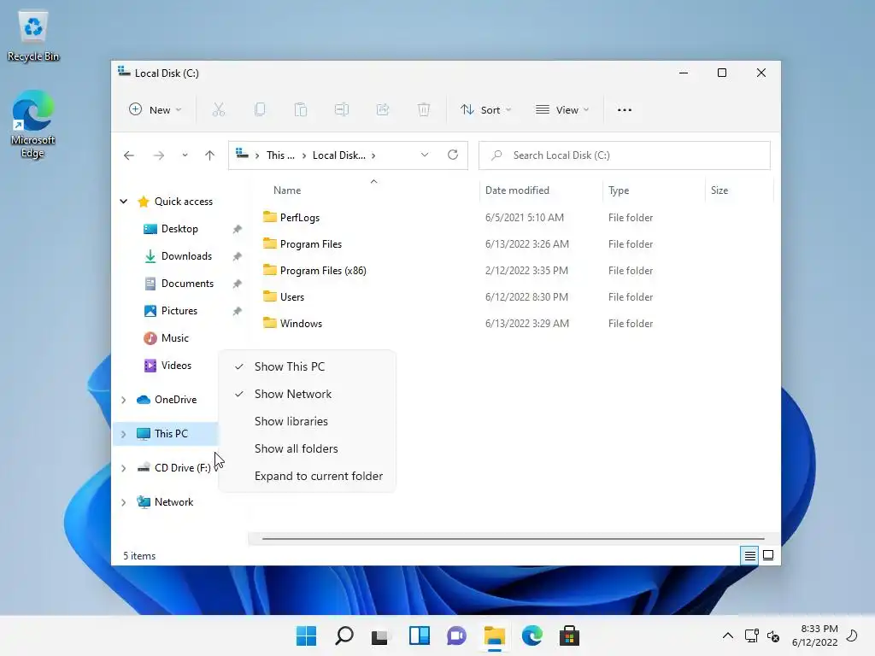875x656 pixels.
Task: Click the PerfLogs folder icon
Action: (x=269, y=217)
